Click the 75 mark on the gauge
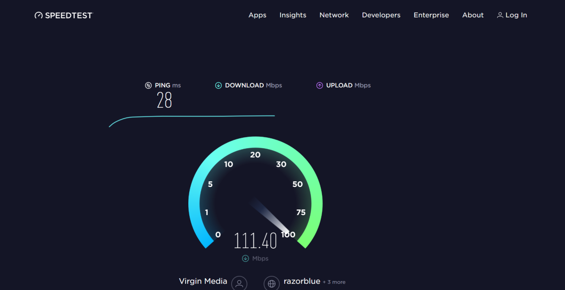Screen dimensions: 565x290 tap(301, 212)
